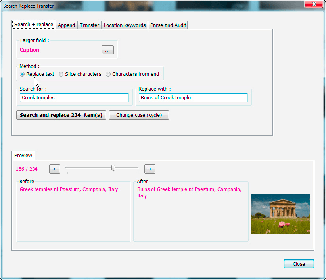The width and height of the screenshot is (326, 280).
Task: Click the preview position slider handle
Action: point(113,168)
